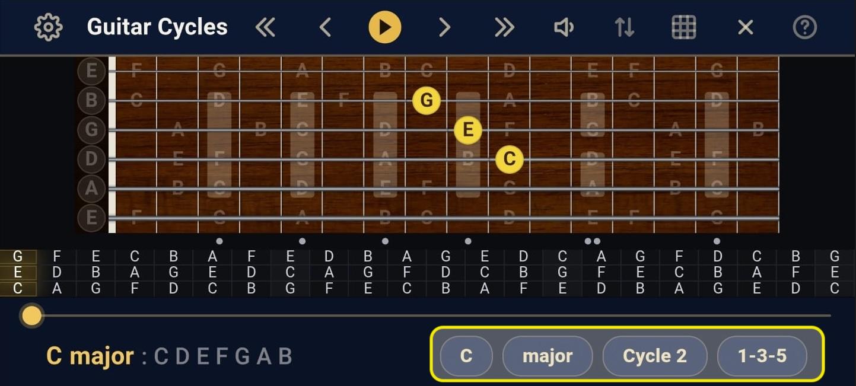Select the C root note button
This screenshot has width=856, height=386.
(466, 356)
